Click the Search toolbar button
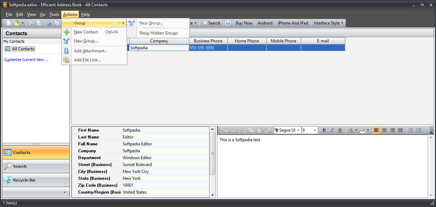Image resolution: width=436 pixels, height=207 pixels. click(x=211, y=23)
